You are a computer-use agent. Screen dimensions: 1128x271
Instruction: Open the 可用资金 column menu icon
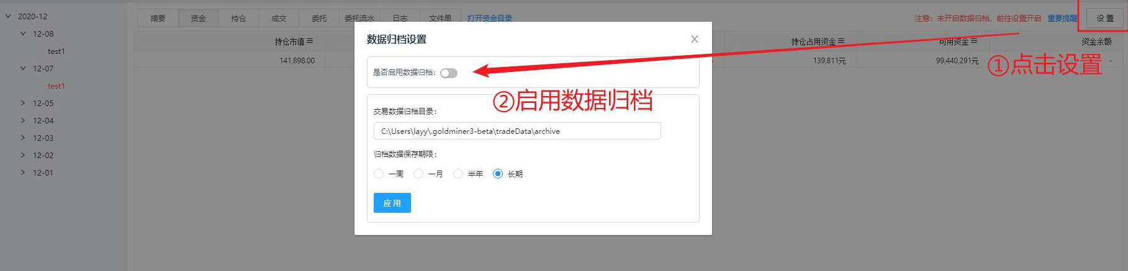click(x=974, y=42)
